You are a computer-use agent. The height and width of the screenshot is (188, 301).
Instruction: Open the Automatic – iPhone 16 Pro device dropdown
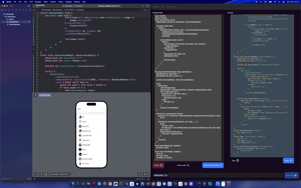pos(60,174)
